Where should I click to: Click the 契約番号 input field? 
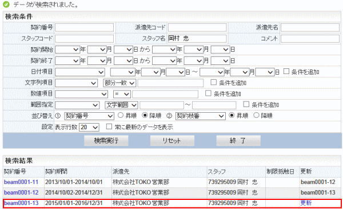[84, 28]
